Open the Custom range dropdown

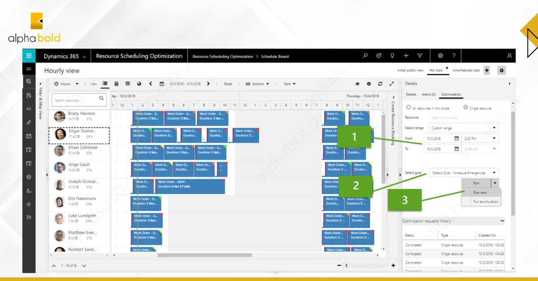point(464,128)
